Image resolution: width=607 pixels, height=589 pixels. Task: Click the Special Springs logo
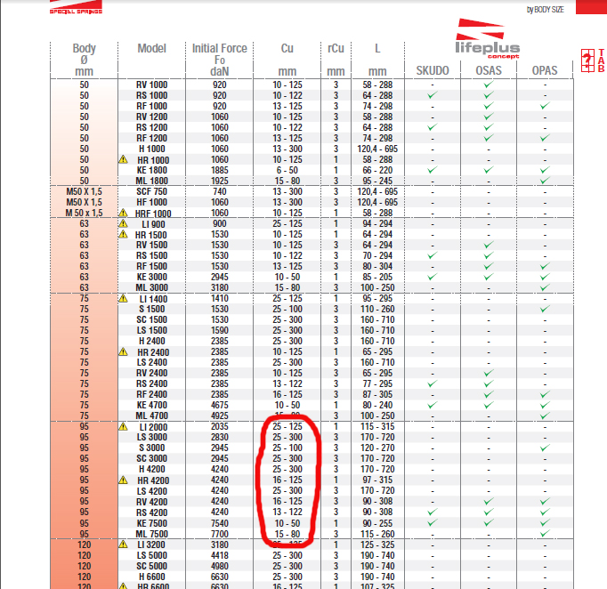click(75, 8)
